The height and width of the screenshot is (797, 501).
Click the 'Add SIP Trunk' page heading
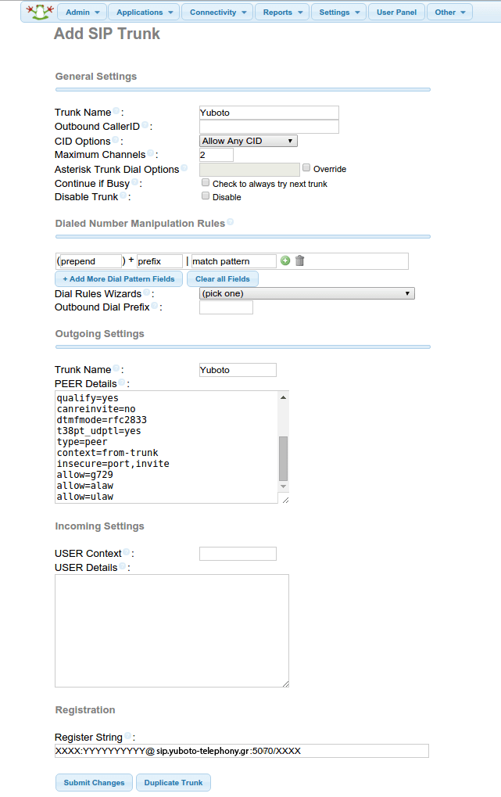point(107,34)
